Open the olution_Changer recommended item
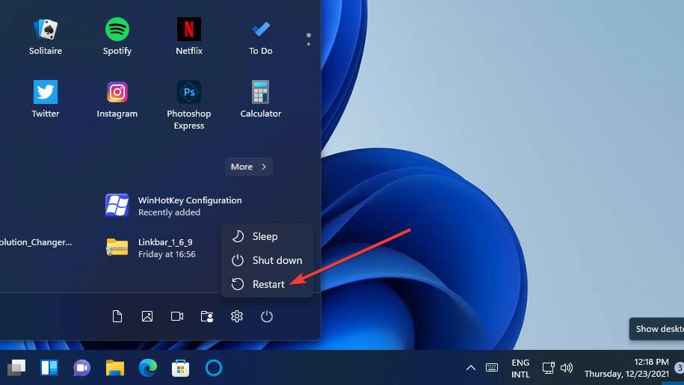This screenshot has width=684, height=385. [36, 242]
